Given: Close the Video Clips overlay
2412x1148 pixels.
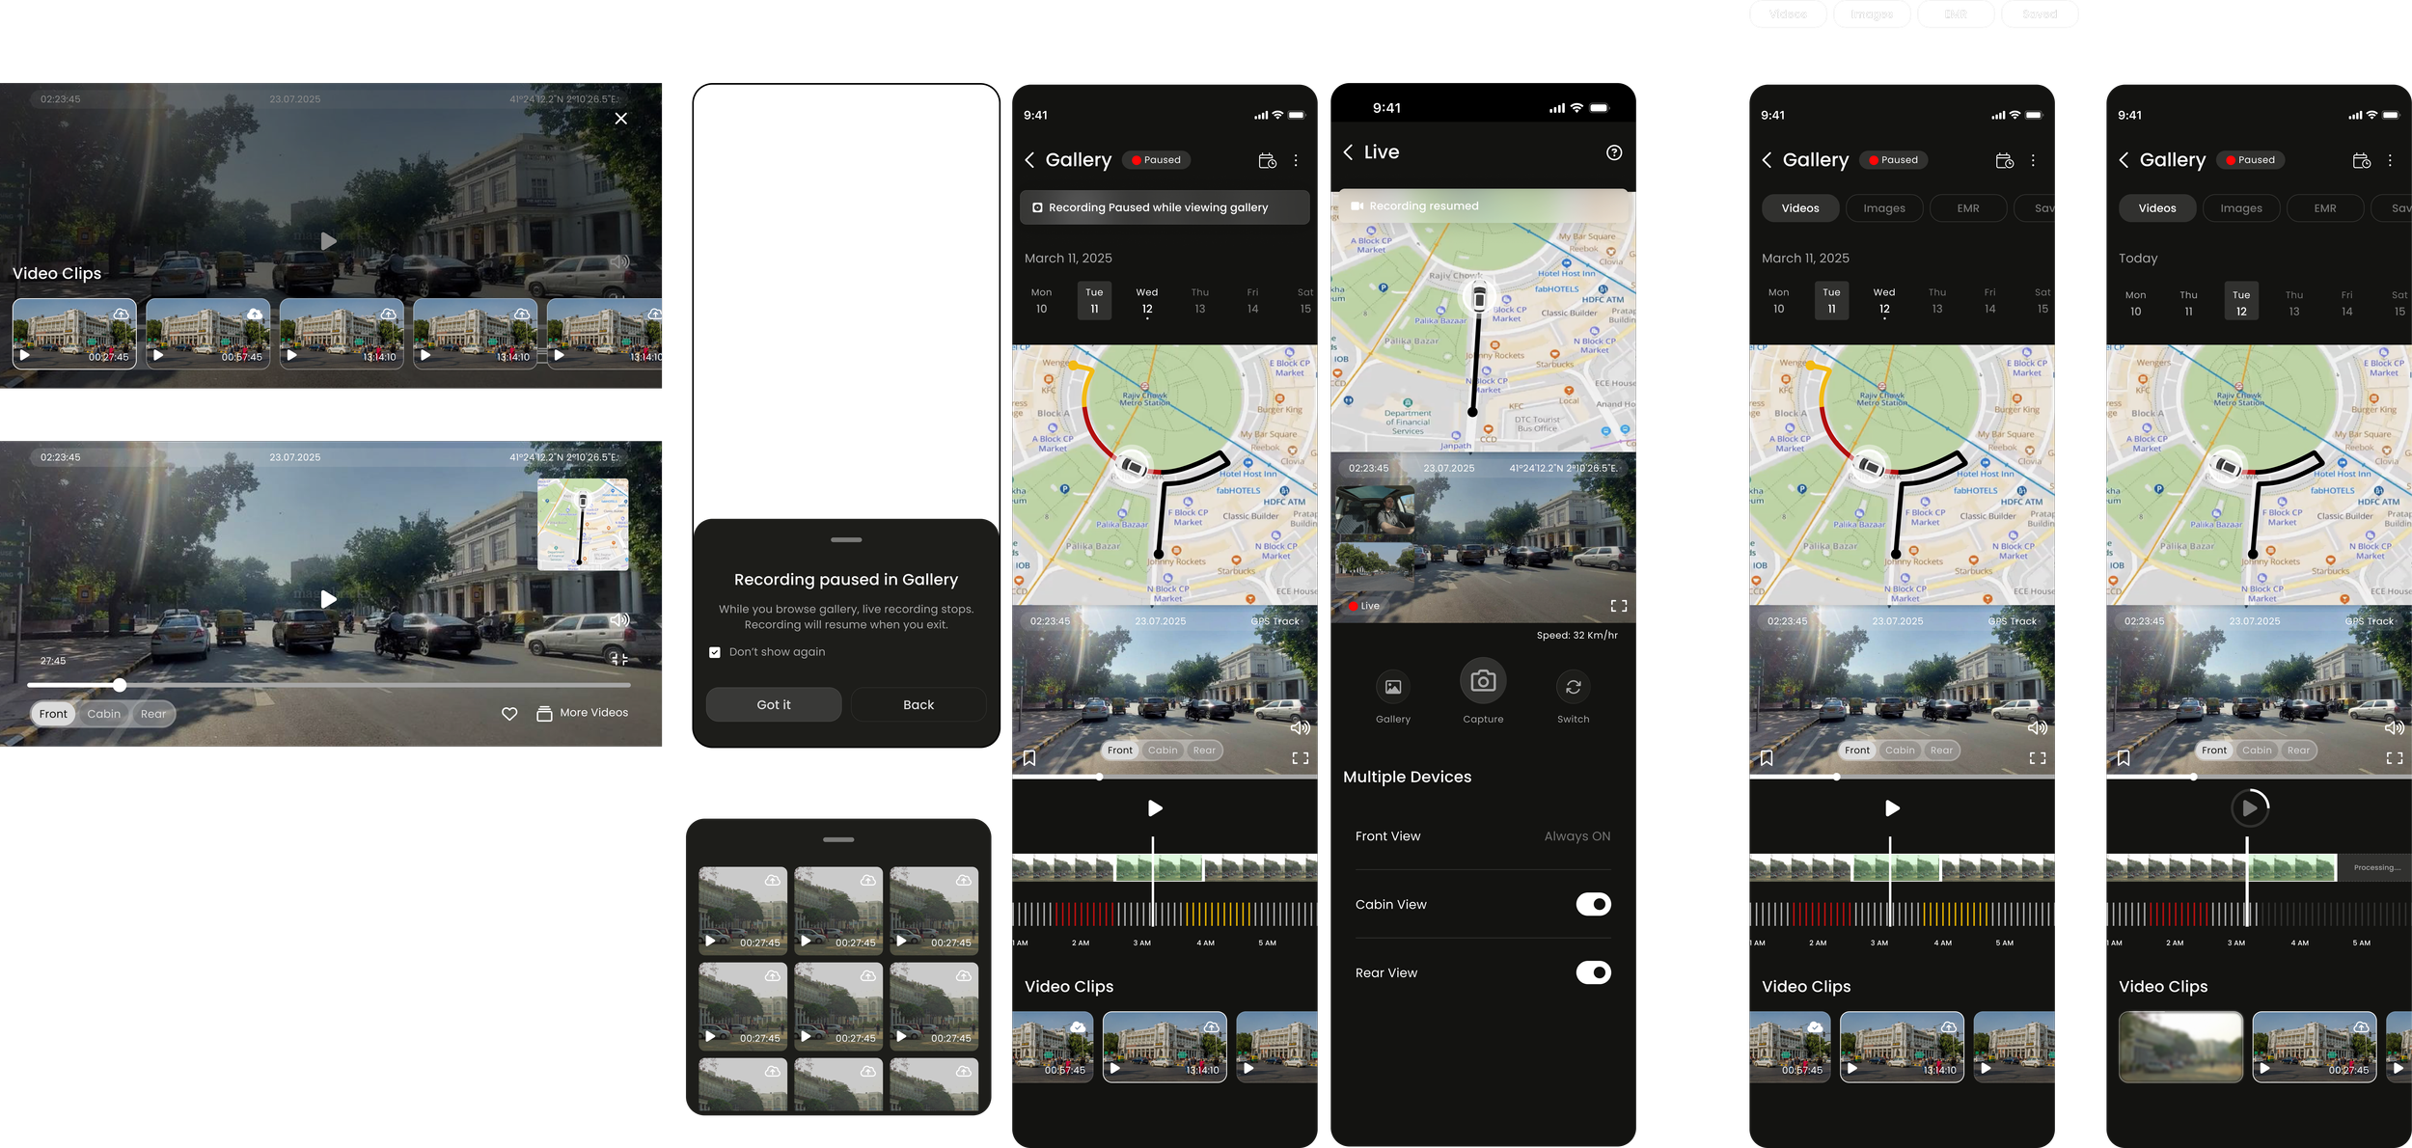Looking at the screenshot, I should point(620,119).
